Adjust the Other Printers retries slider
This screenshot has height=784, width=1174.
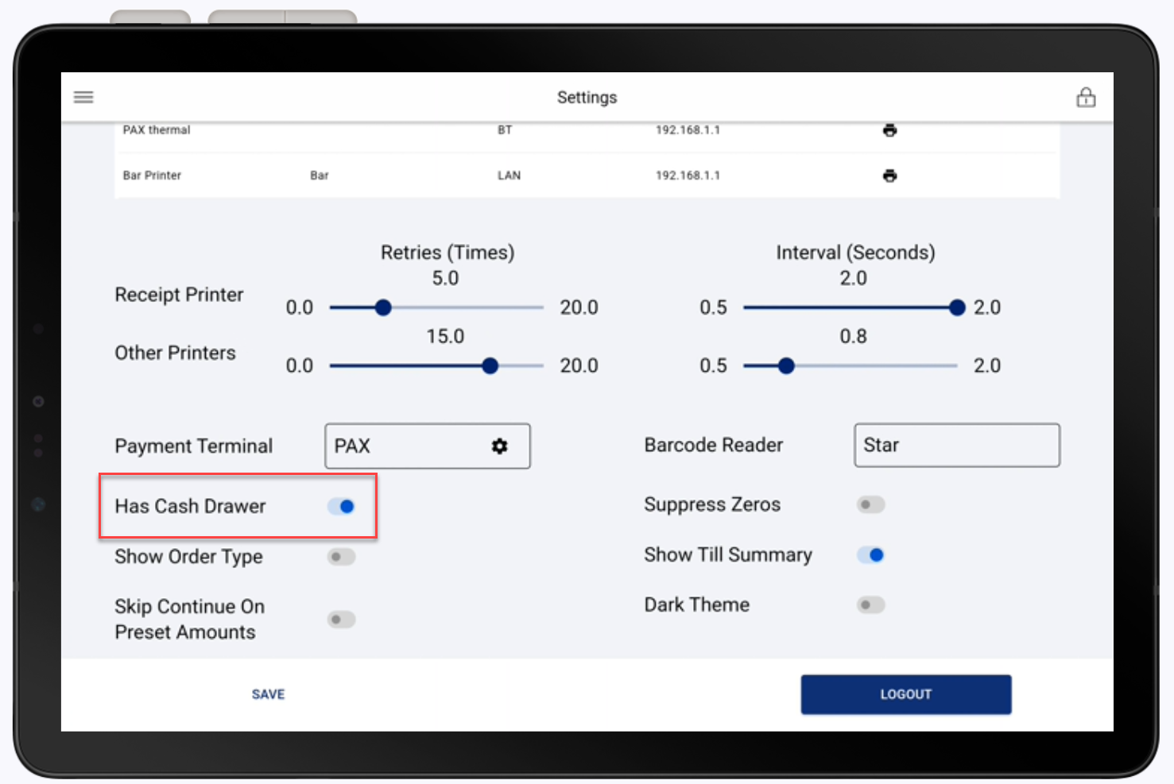(490, 365)
